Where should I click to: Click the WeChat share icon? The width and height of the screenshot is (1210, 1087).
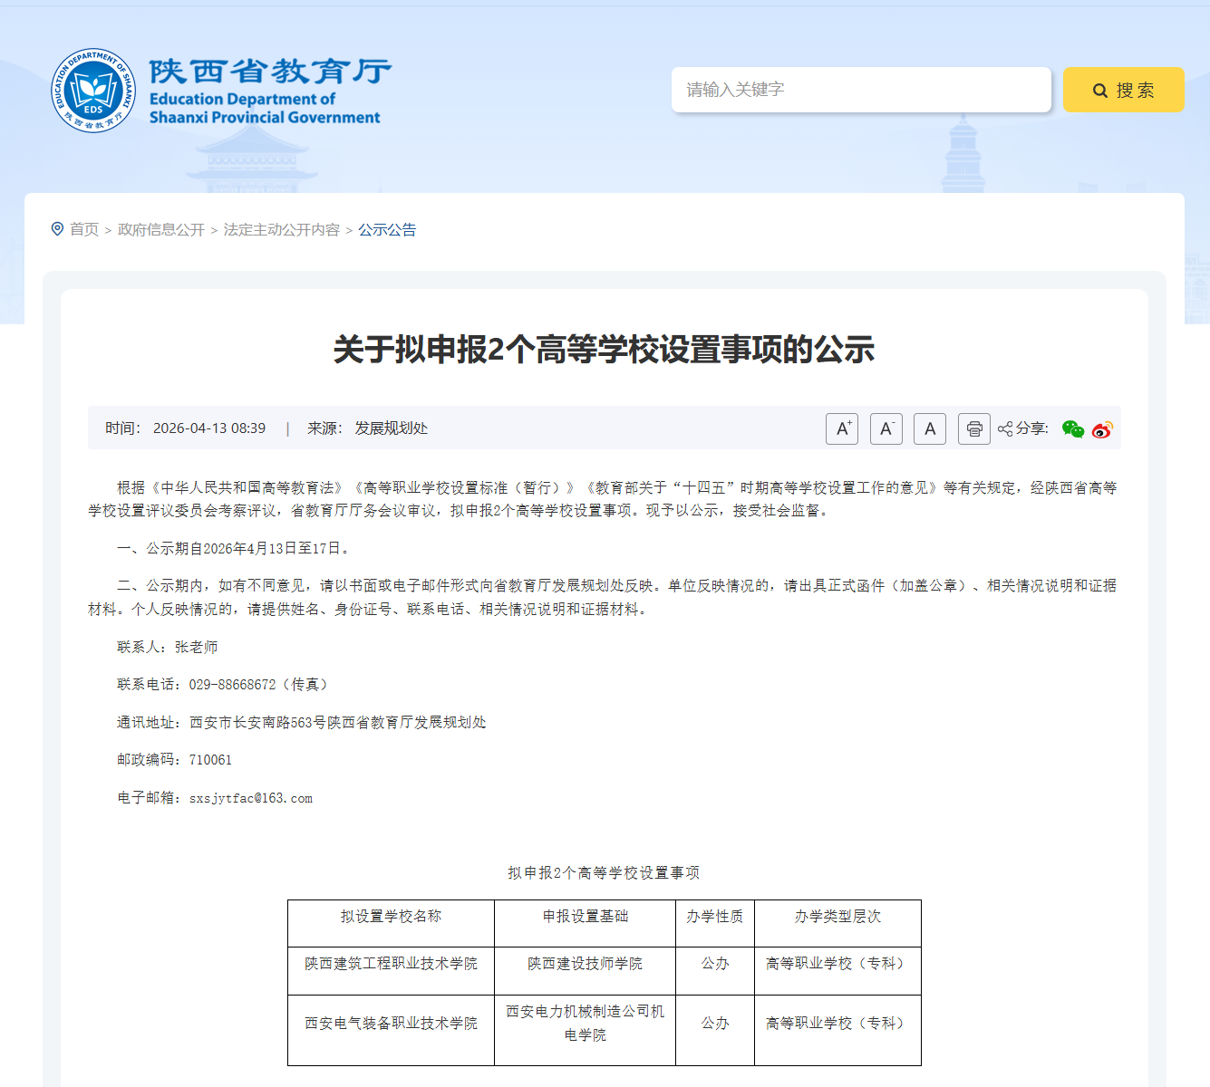pos(1073,428)
